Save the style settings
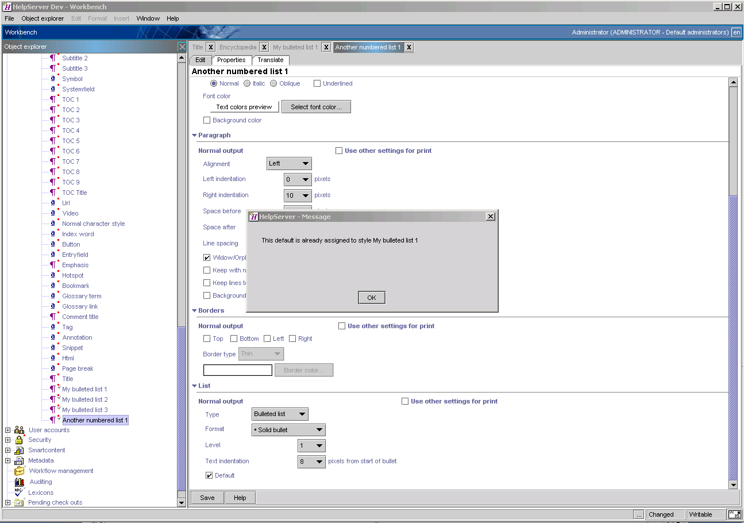 tap(207, 497)
